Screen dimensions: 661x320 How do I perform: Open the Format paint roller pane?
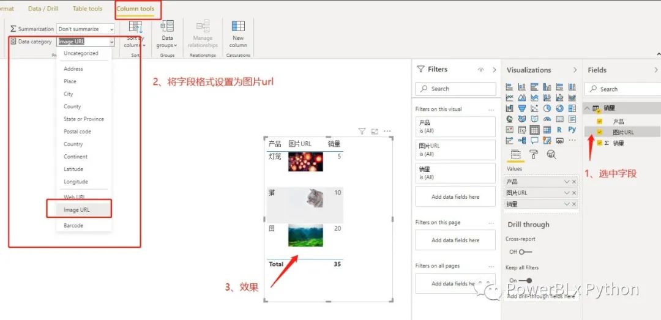coord(534,154)
